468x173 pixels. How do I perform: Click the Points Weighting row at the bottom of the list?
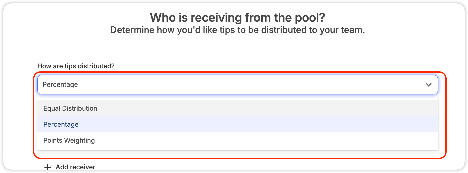(237, 140)
